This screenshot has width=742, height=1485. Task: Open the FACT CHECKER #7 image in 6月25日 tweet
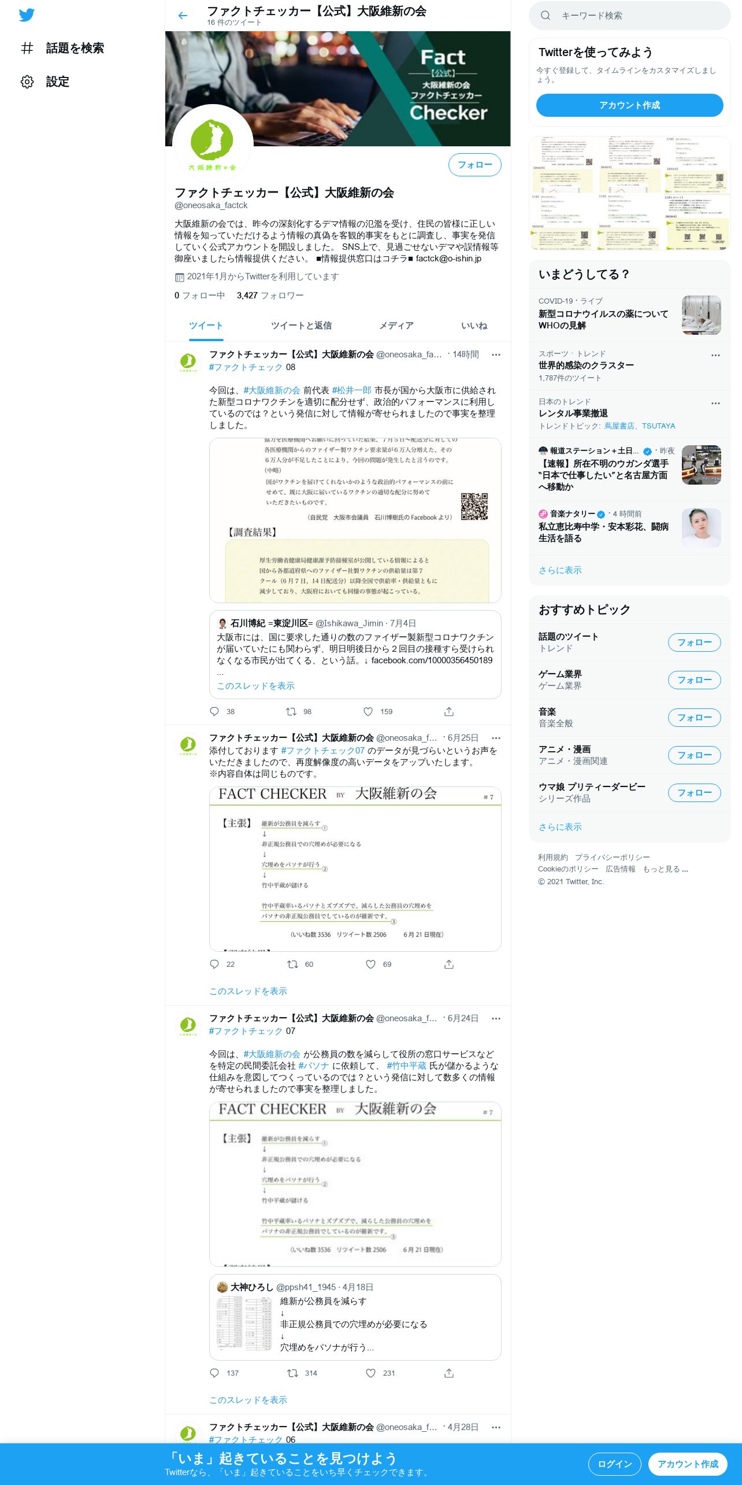(x=355, y=869)
